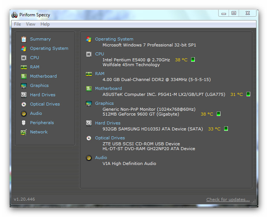Open the View menu
Screen dimensions: 268x217
(30, 24)
